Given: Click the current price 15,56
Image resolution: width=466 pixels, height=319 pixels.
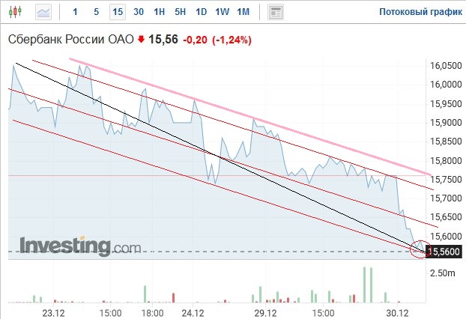Looking at the screenshot, I should coord(163,39).
